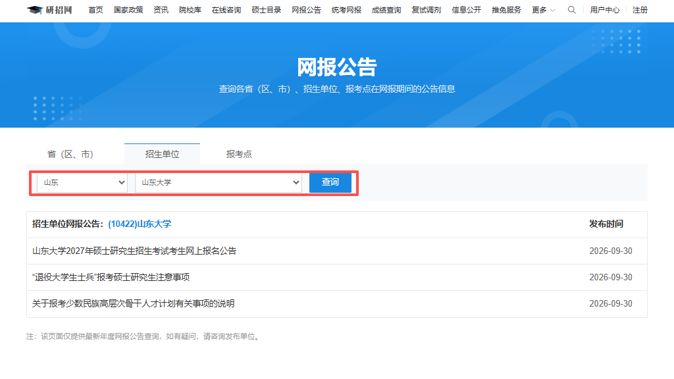Open 国家政策 menu item

click(128, 10)
